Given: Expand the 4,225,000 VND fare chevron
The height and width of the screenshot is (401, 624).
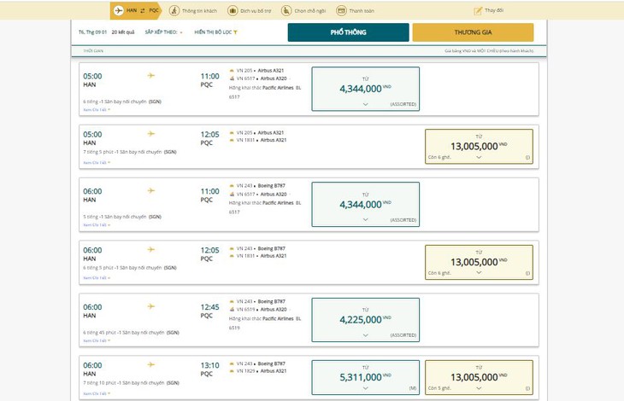Looking at the screenshot, I should click(x=365, y=335).
